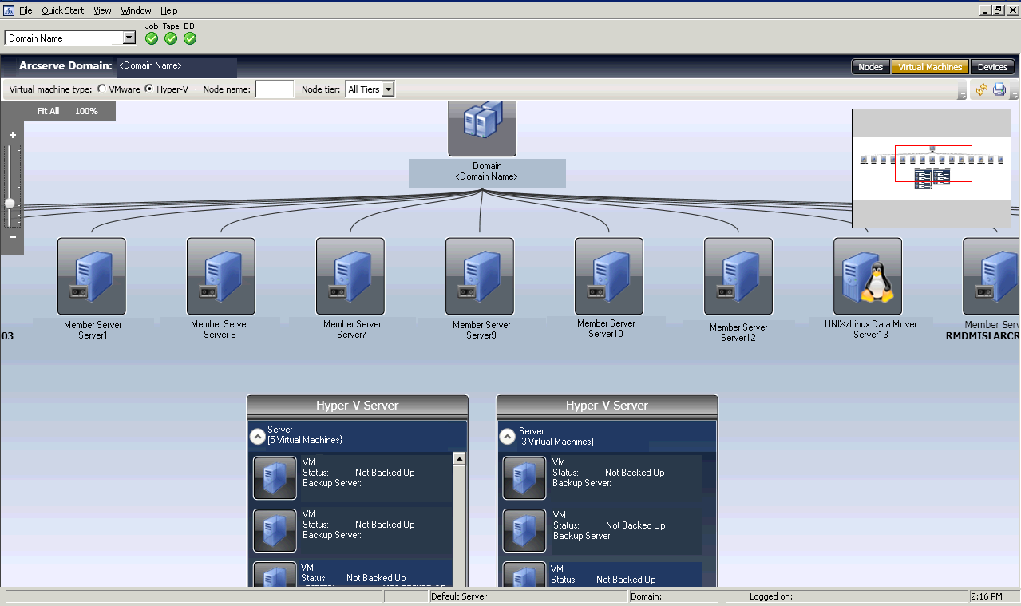Switch to the Devices view
Viewport: 1021px width, 606px height.
point(993,67)
